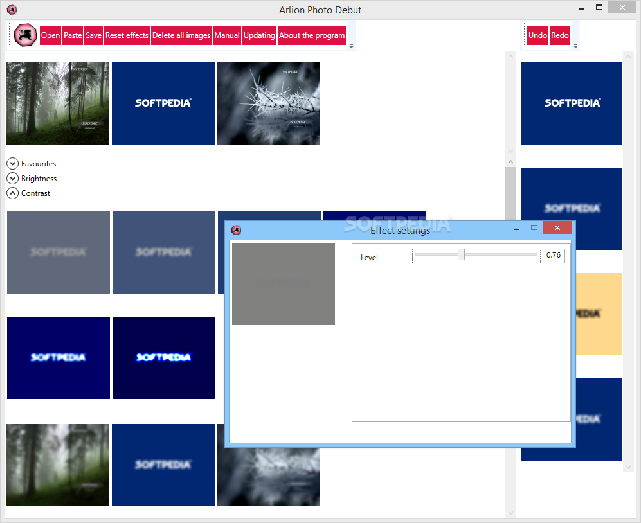
Task: Click Paste in the toolbar
Action: [73, 35]
